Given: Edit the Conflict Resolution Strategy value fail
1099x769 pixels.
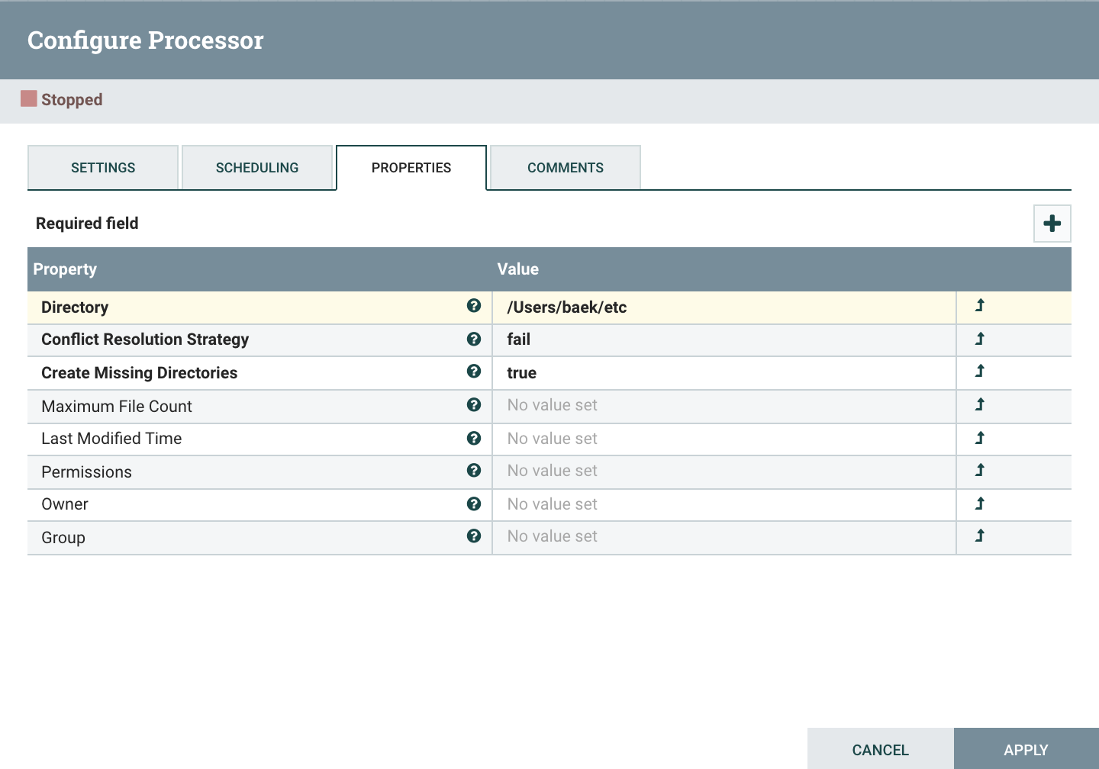Looking at the screenshot, I should coord(724,340).
